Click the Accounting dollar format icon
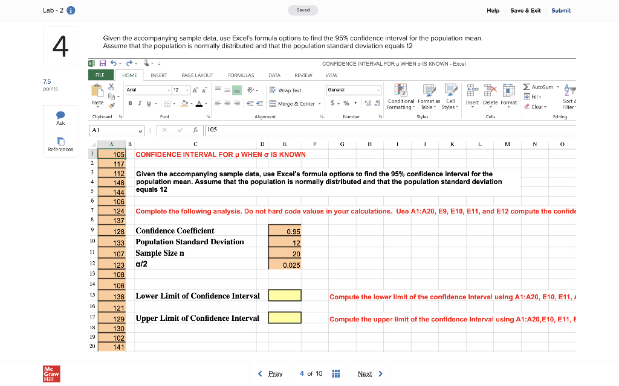619x386 pixels. [x=333, y=103]
